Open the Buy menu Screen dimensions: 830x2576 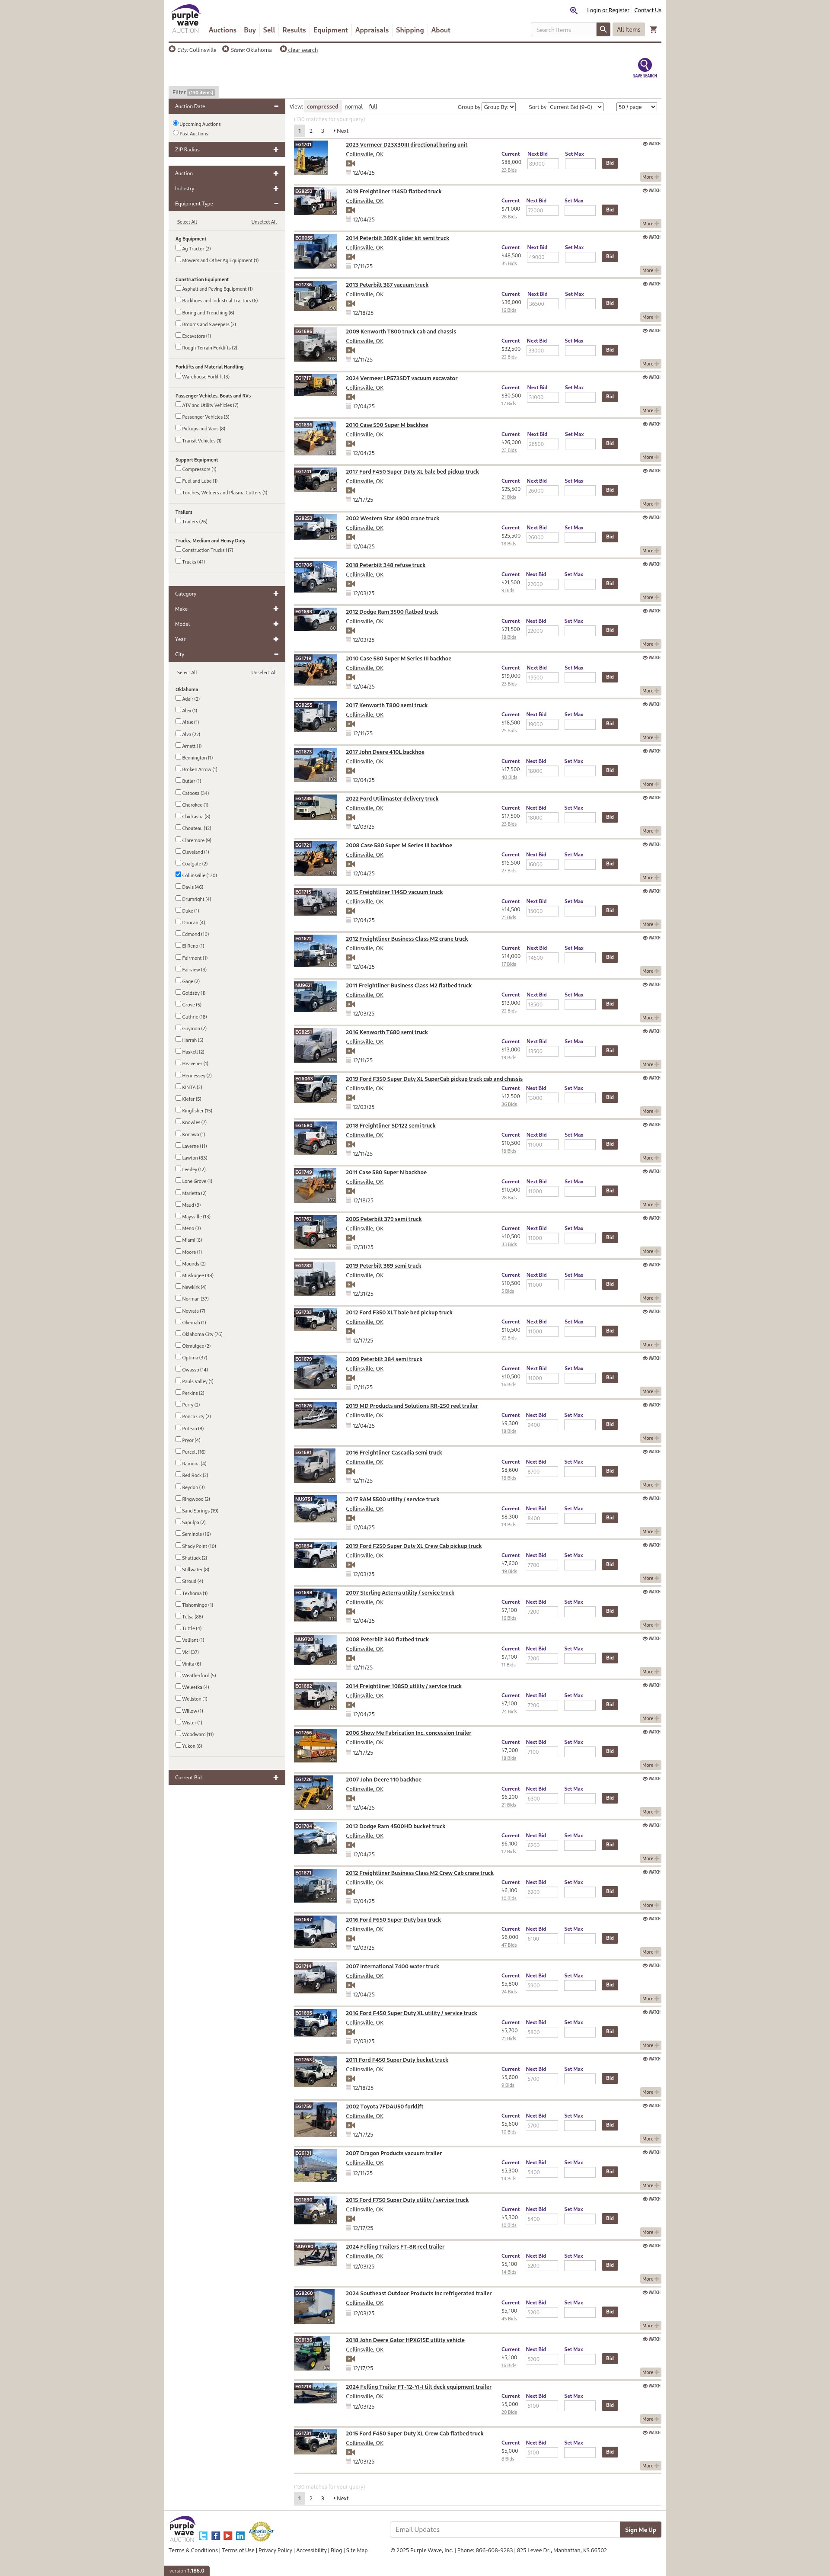250,30
